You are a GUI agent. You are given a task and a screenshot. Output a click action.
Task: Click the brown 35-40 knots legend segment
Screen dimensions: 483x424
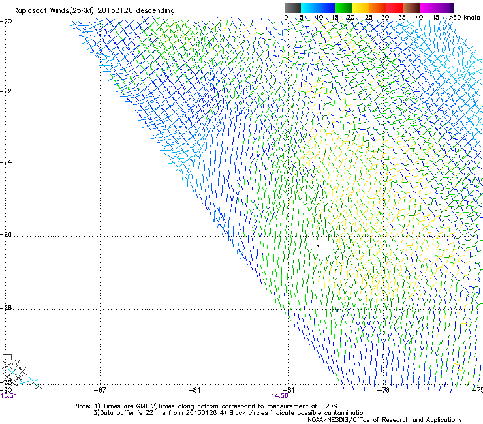pyautogui.click(x=411, y=8)
